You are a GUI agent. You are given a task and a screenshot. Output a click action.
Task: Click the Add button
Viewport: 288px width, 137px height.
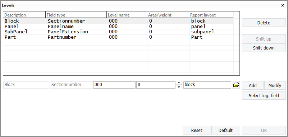(252, 85)
